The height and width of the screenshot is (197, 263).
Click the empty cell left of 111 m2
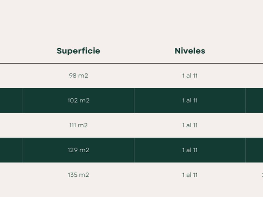point(11,125)
